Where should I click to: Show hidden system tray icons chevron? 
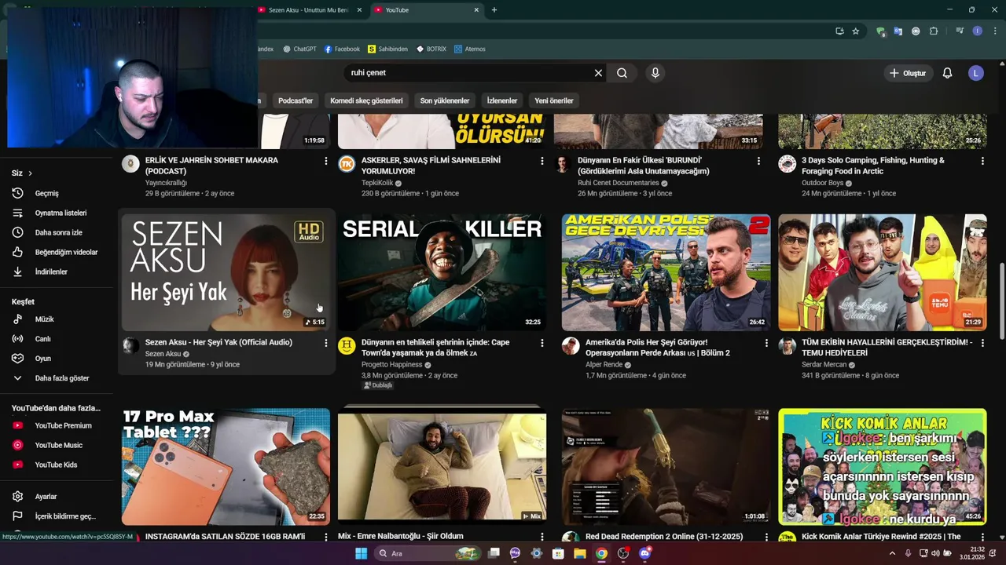coord(892,553)
